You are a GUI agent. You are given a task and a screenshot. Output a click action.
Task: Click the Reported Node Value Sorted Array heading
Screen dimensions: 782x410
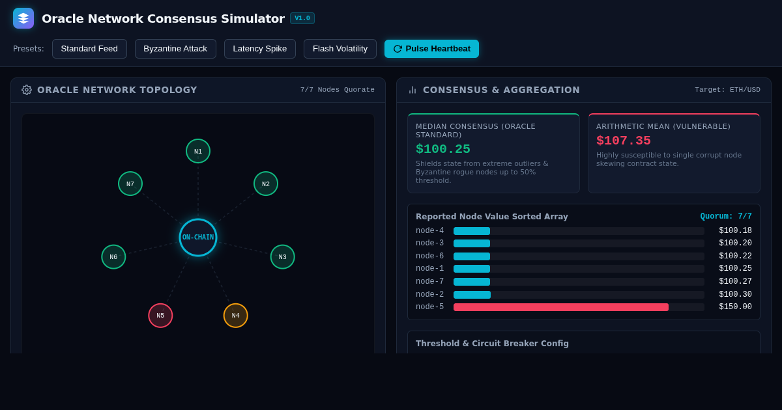click(x=492, y=217)
